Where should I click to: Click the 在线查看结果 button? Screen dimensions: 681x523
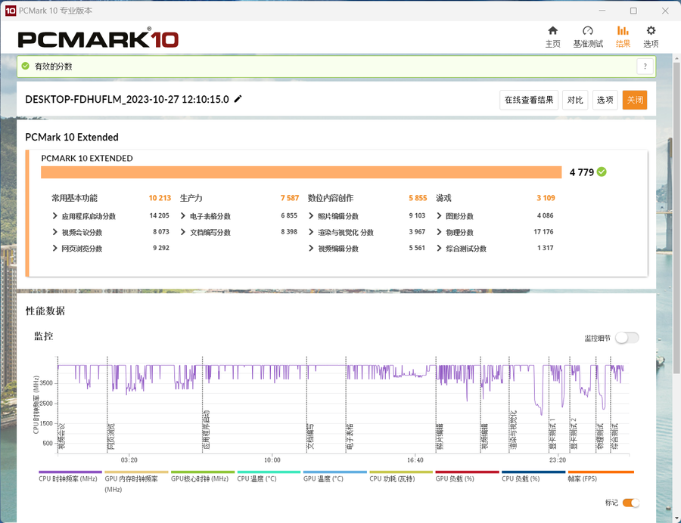click(529, 101)
